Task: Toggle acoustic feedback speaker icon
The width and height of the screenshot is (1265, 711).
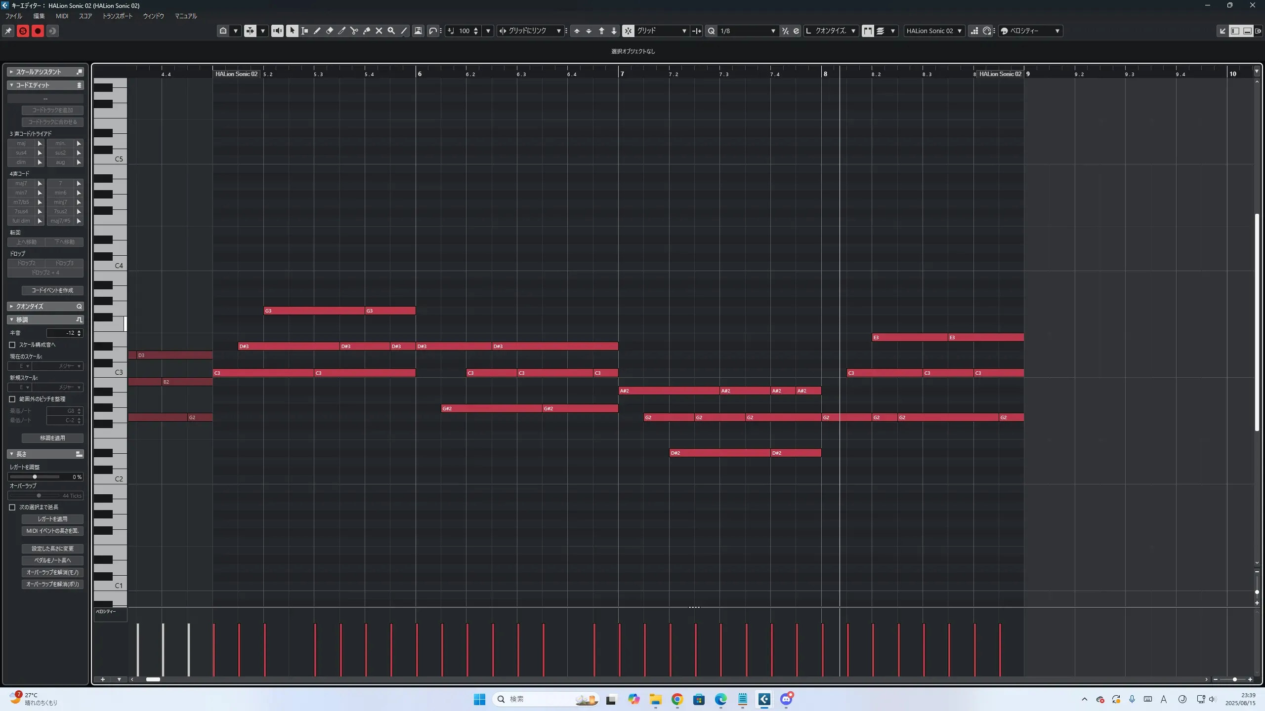Action: click(277, 31)
